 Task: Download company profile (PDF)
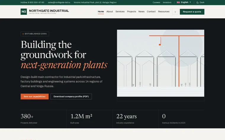(71, 97)
